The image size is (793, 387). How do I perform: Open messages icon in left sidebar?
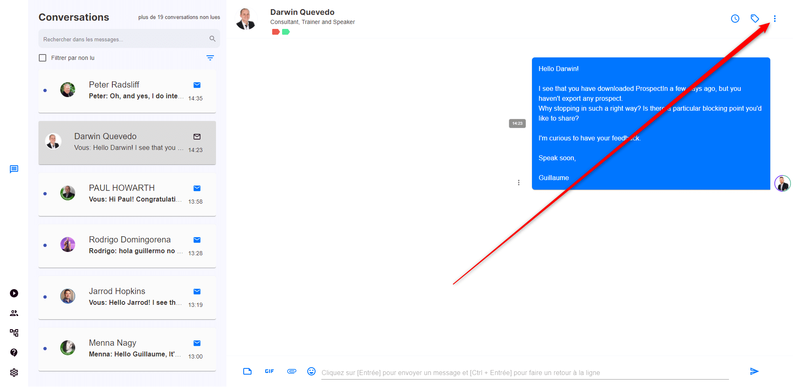pos(14,169)
